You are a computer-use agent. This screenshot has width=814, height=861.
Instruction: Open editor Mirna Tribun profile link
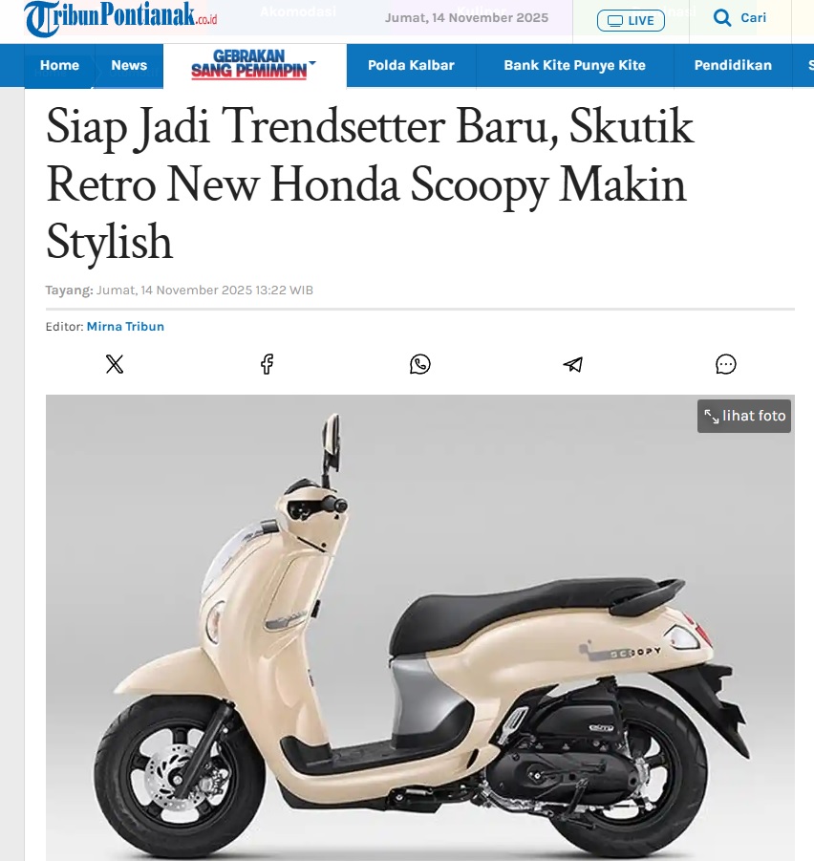(x=125, y=326)
